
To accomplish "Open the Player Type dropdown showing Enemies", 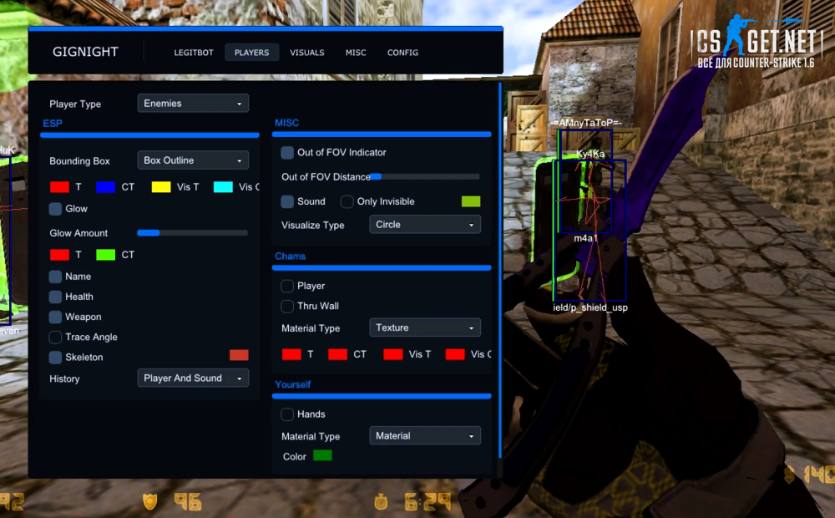I will (x=193, y=104).
